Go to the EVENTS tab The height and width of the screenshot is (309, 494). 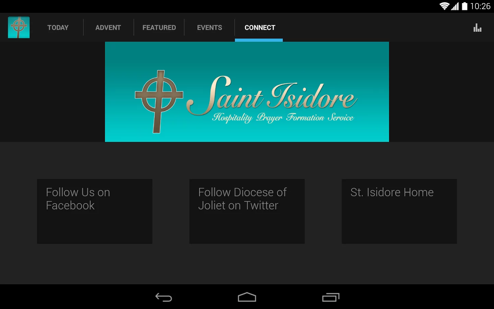pyautogui.click(x=210, y=27)
